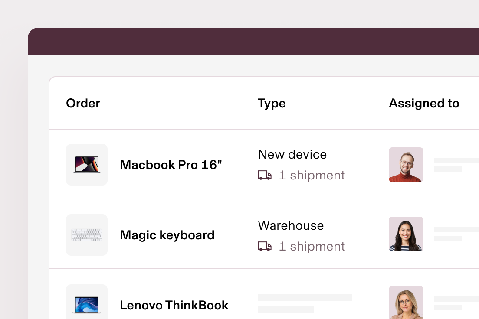The width and height of the screenshot is (479, 319).
Task: Click the New device type label
Action: [x=292, y=154]
